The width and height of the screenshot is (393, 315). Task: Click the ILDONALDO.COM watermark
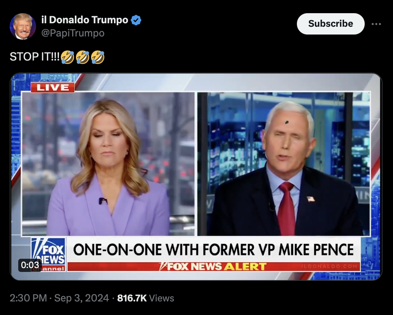[329, 267]
